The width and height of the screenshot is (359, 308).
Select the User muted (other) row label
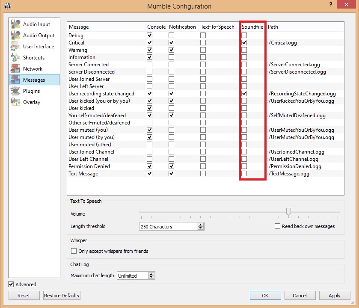coord(90,145)
